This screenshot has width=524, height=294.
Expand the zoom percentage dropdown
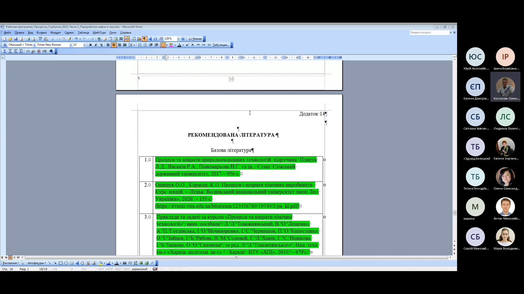click(x=178, y=39)
